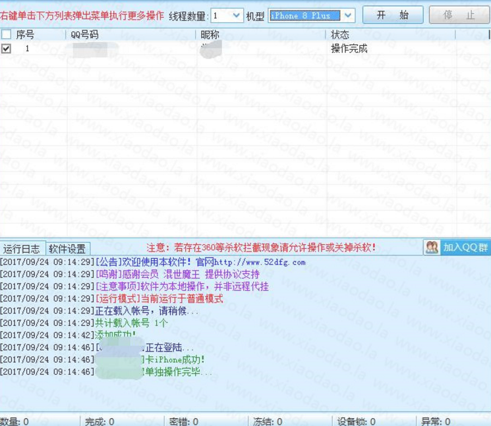Click the 异常: 0 status bar entry
Viewport: 491px width, 426px height.
coord(436,421)
